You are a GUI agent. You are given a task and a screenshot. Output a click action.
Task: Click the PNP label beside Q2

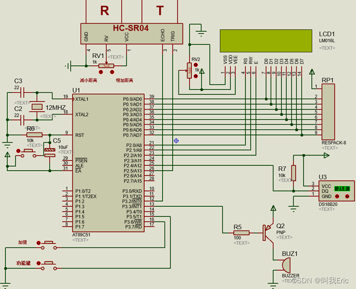click(281, 232)
